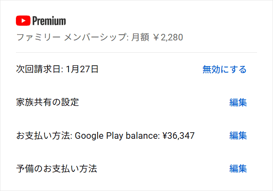
Task: Click the divider line under the membership header
Action: 136,52
